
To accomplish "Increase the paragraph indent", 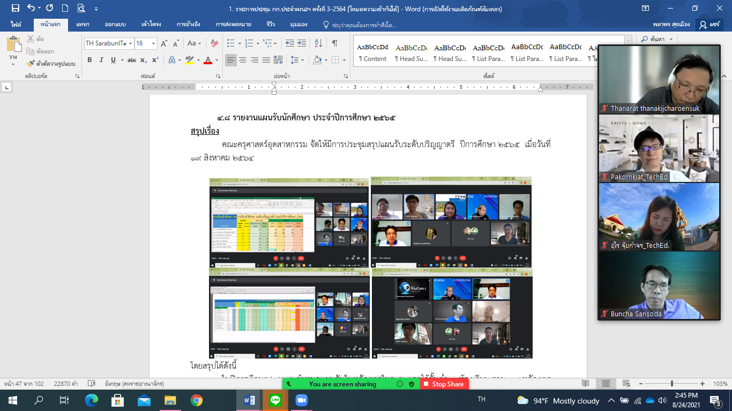I will point(302,43).
